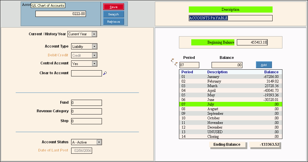Click the Step input field
Viewport: 308px width, 162px height.
pyautogui.click(x=86, y=121)
